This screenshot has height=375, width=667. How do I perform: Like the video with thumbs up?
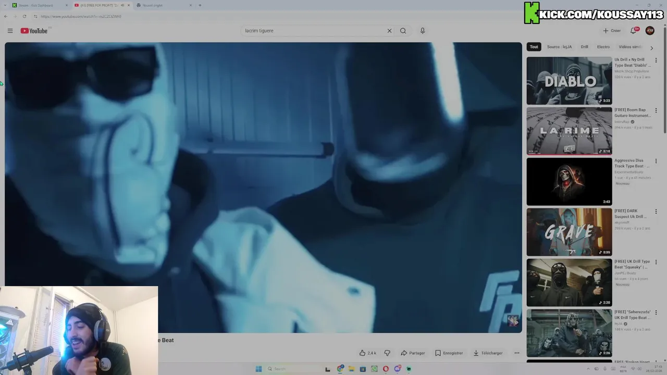point(367,353)
